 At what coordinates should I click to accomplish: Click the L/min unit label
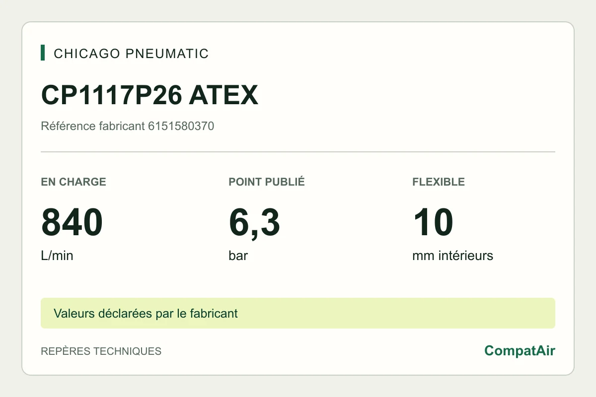point(57,256)
